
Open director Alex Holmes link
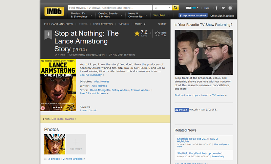pos(102,81)
